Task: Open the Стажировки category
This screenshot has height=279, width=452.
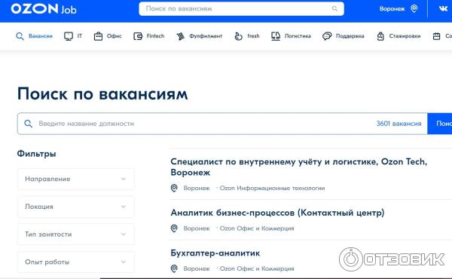Action: (x=399, y=36)
